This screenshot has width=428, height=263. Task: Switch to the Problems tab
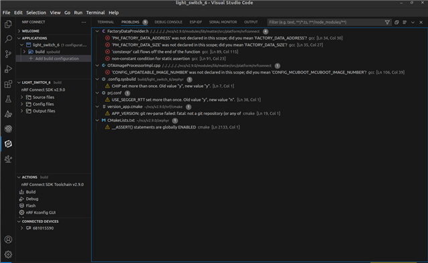click(x=134, y=22)
